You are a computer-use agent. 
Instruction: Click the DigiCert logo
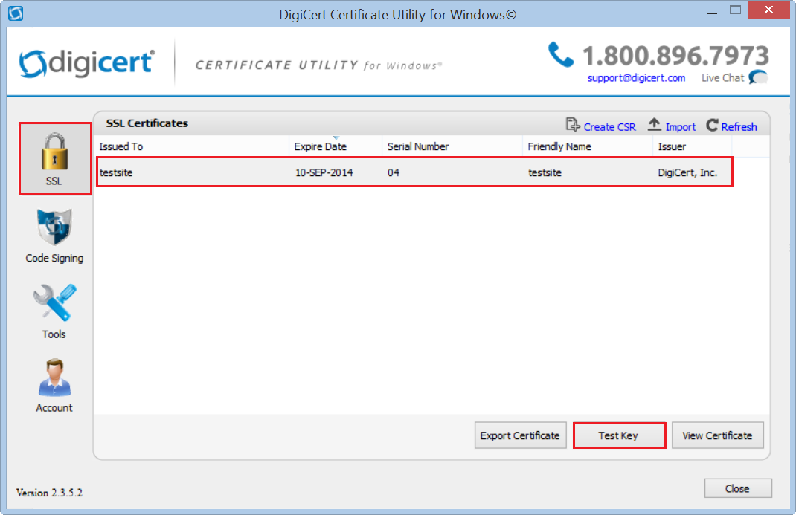point(87,64)
